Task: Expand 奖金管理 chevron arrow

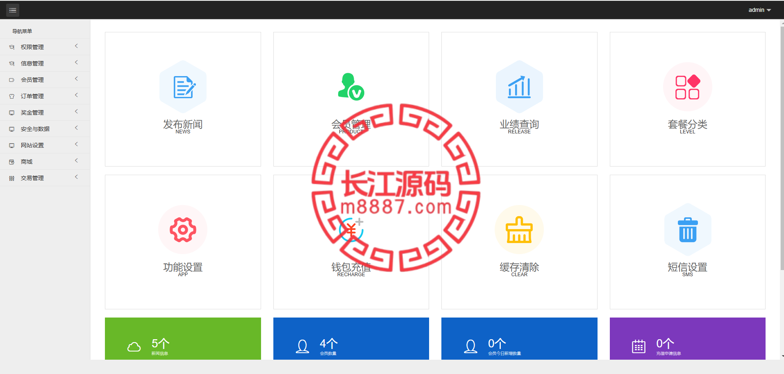Action: [x=76, y=112]
